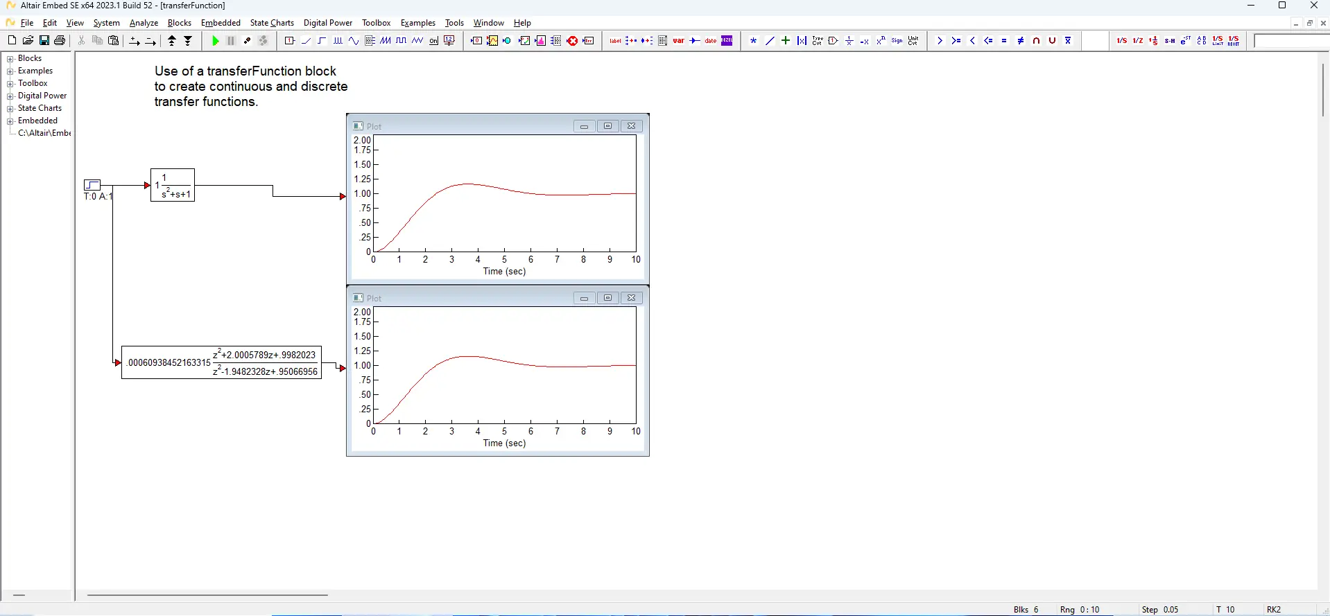
Task: Open the State Charts menu
Action: [x=272, y=23]
